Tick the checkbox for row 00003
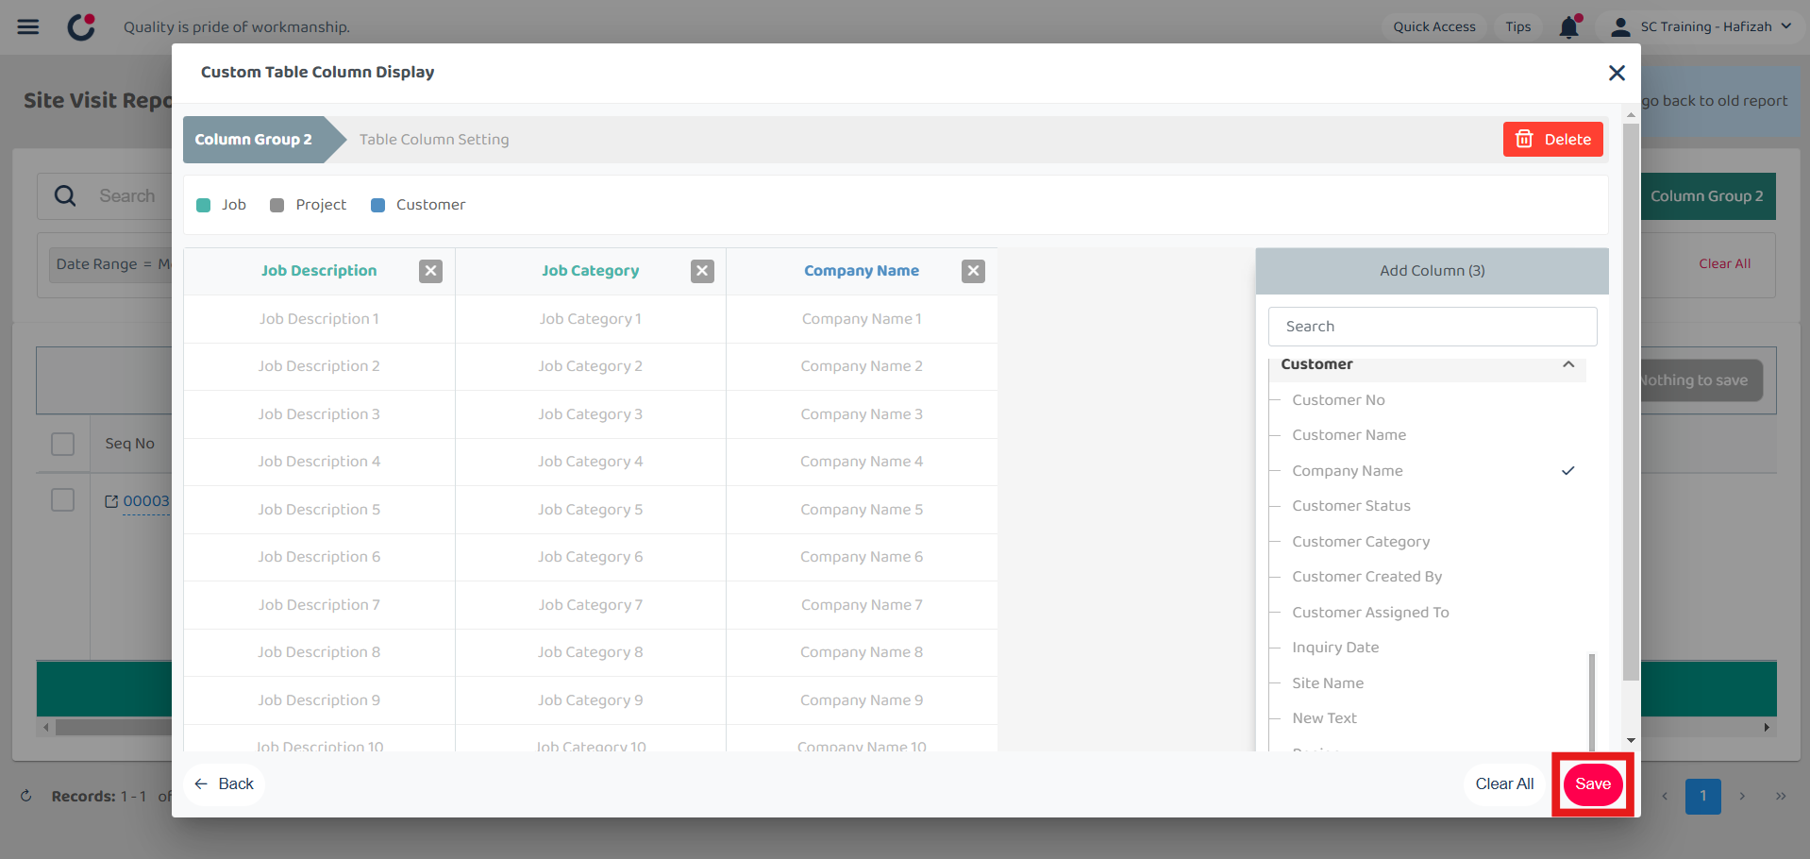This screenshot has height=859, width=1810. click(x=62, y=500)
